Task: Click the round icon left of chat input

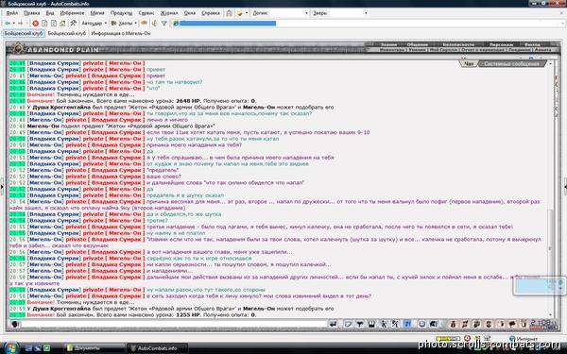Action: pos(15,324)
